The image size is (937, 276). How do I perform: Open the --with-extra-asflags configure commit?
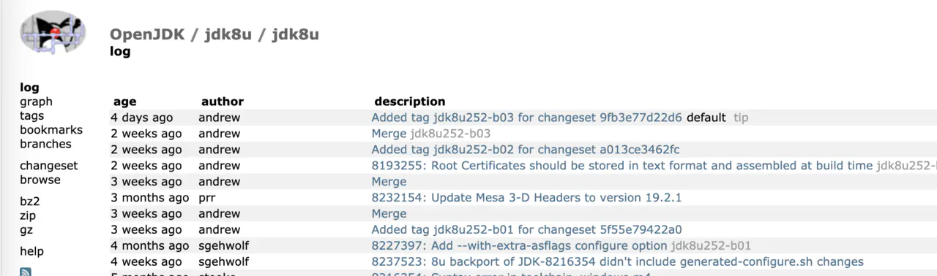(519, 246)
